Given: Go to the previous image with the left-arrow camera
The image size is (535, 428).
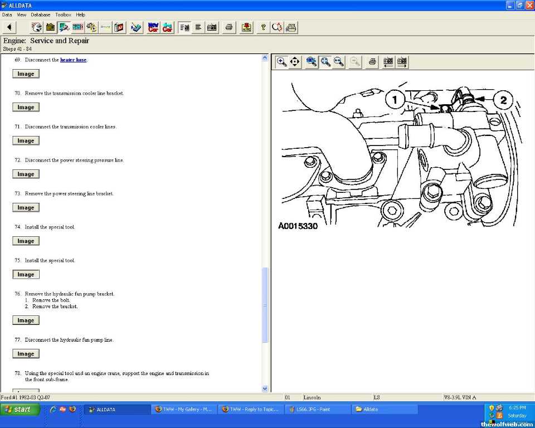Looking at the screenshot, I should tap(388, 62).
